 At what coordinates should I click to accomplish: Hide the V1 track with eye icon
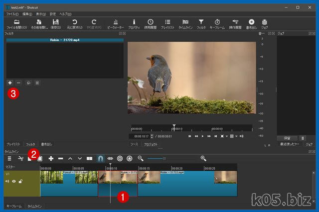14,181
